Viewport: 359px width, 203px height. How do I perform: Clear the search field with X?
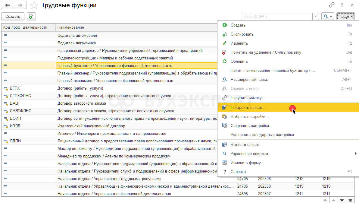[x=315, y=17]
